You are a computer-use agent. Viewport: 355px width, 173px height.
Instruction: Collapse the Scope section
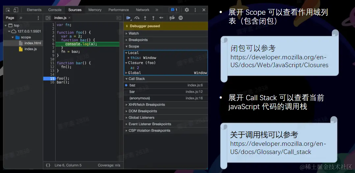point(166,47)
